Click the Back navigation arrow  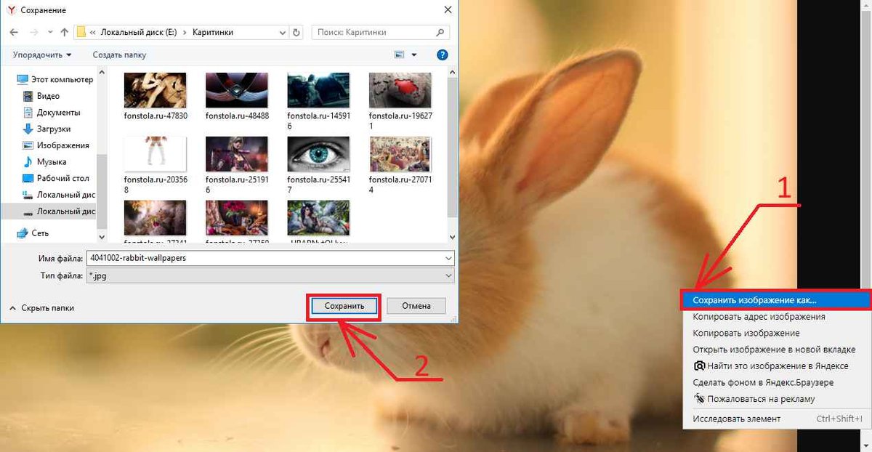coord(15,33)
